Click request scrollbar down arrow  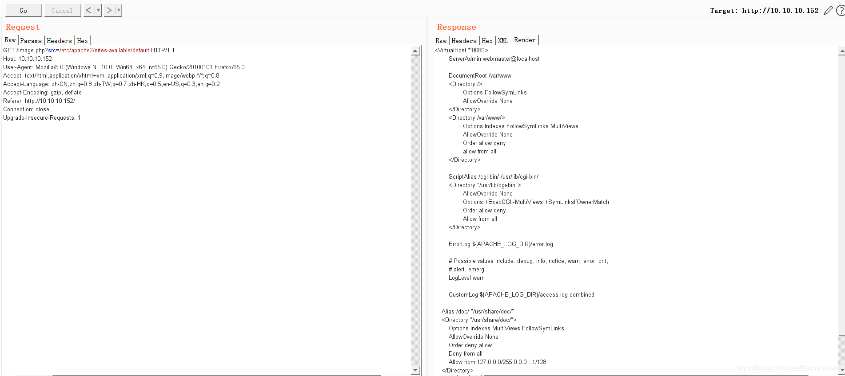pos(415,370)
